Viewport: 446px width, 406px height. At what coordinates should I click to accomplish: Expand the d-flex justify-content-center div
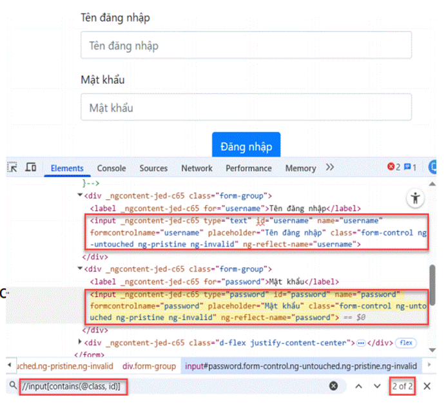tap(80, 342)
